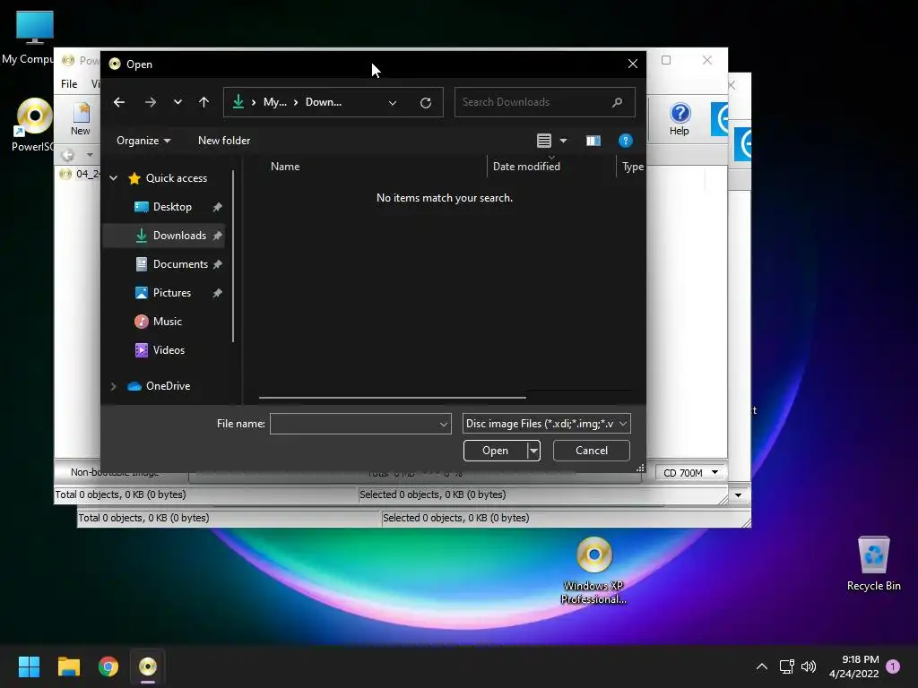This screenshot has width=918, height=688.
Task: Open Windows Start menu
Action: [29, 666]
